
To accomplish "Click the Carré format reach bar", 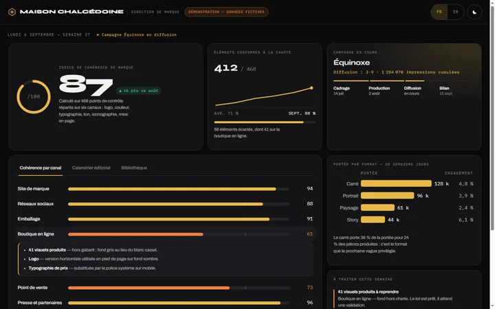I will [396, 183].
